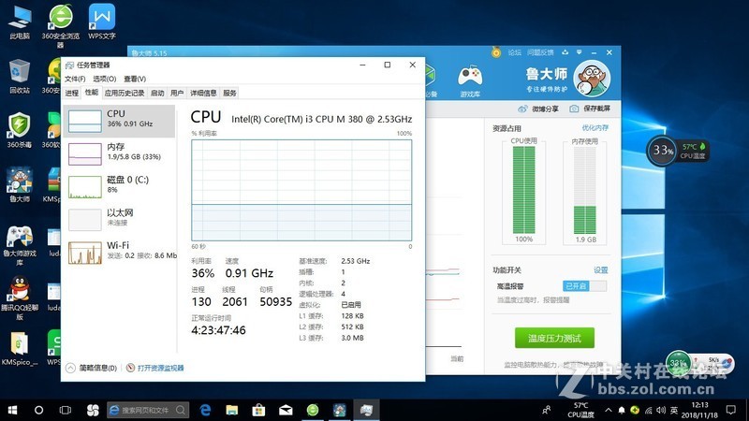Click the 游戏库 gamepad icon in 鲁大师

click(x=470, y=81)
